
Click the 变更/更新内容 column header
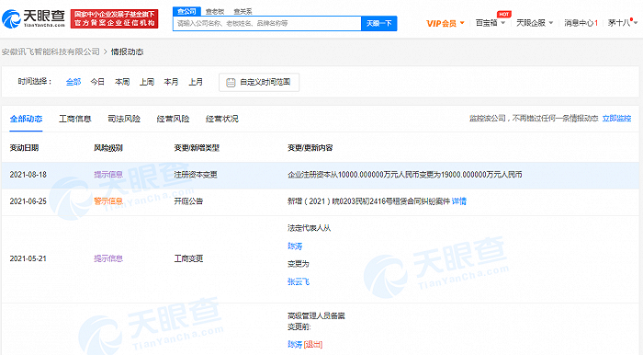[310, 148]
